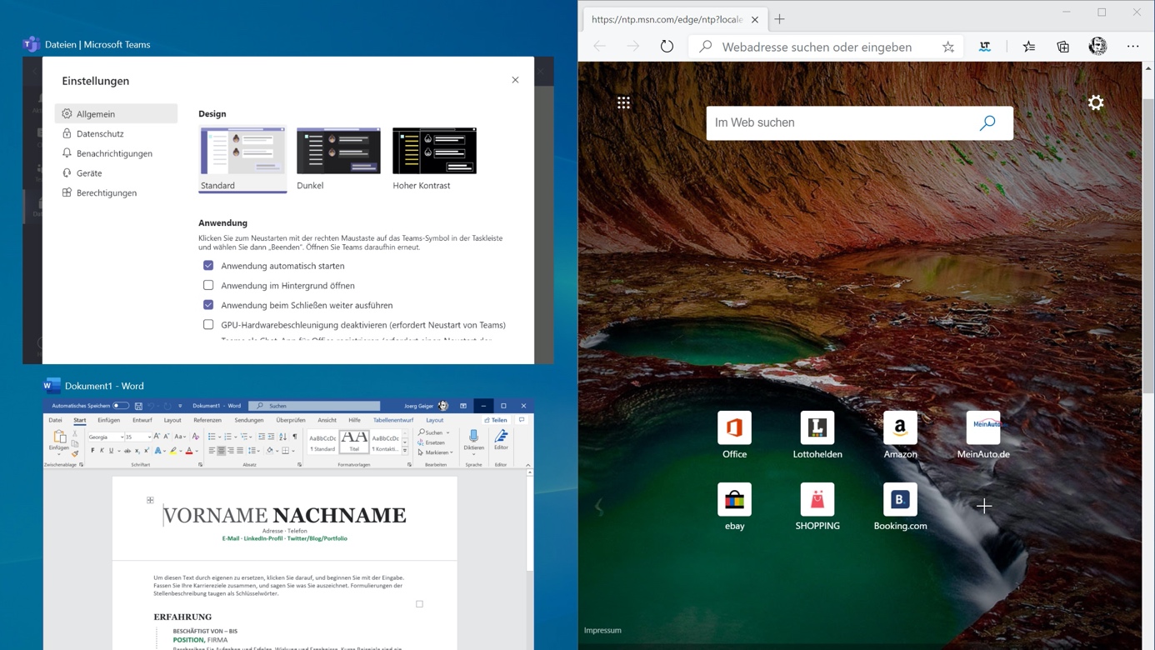Check GPU-Hardwarebeschleunigung deaktivieren
The height and width of the screenshot is (650, 1155).
[208, 325]
